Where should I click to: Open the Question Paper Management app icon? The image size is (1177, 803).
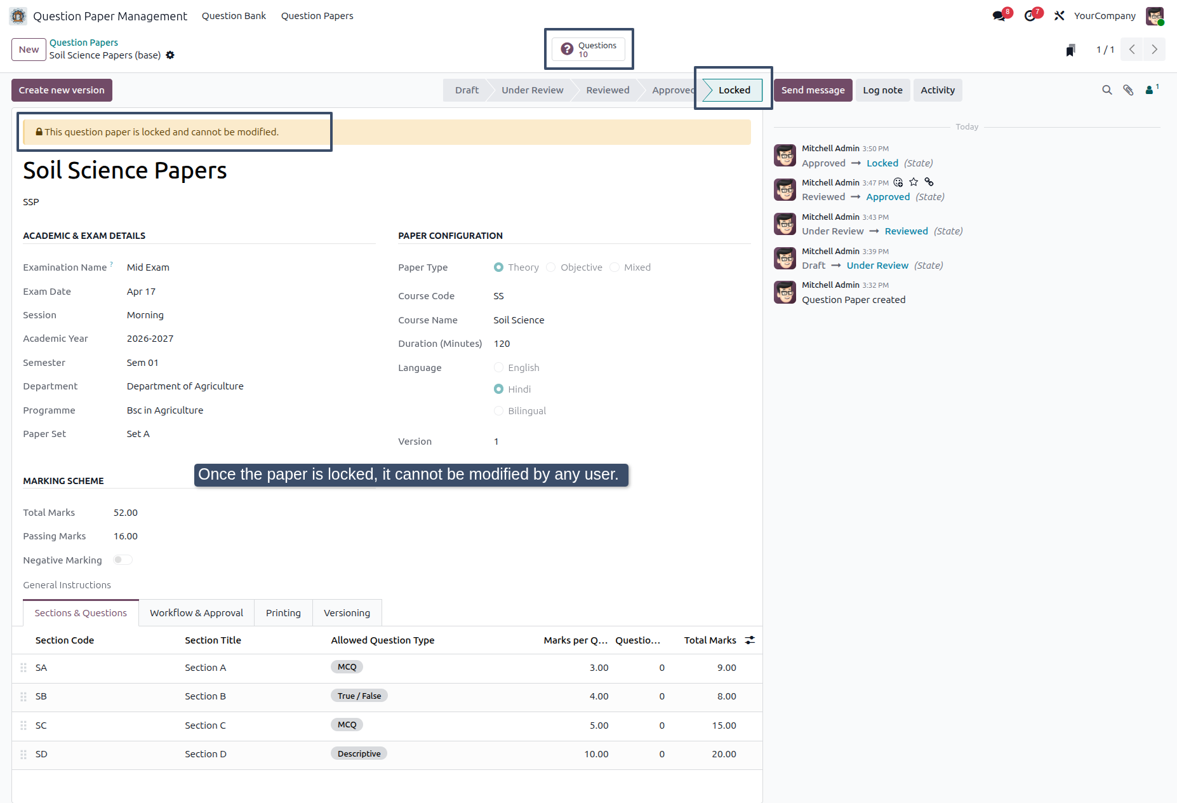18,16
